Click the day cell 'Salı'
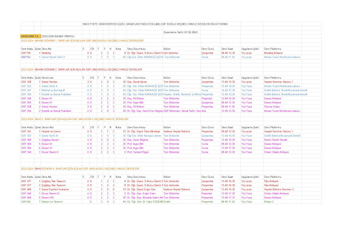 (204, 111)
